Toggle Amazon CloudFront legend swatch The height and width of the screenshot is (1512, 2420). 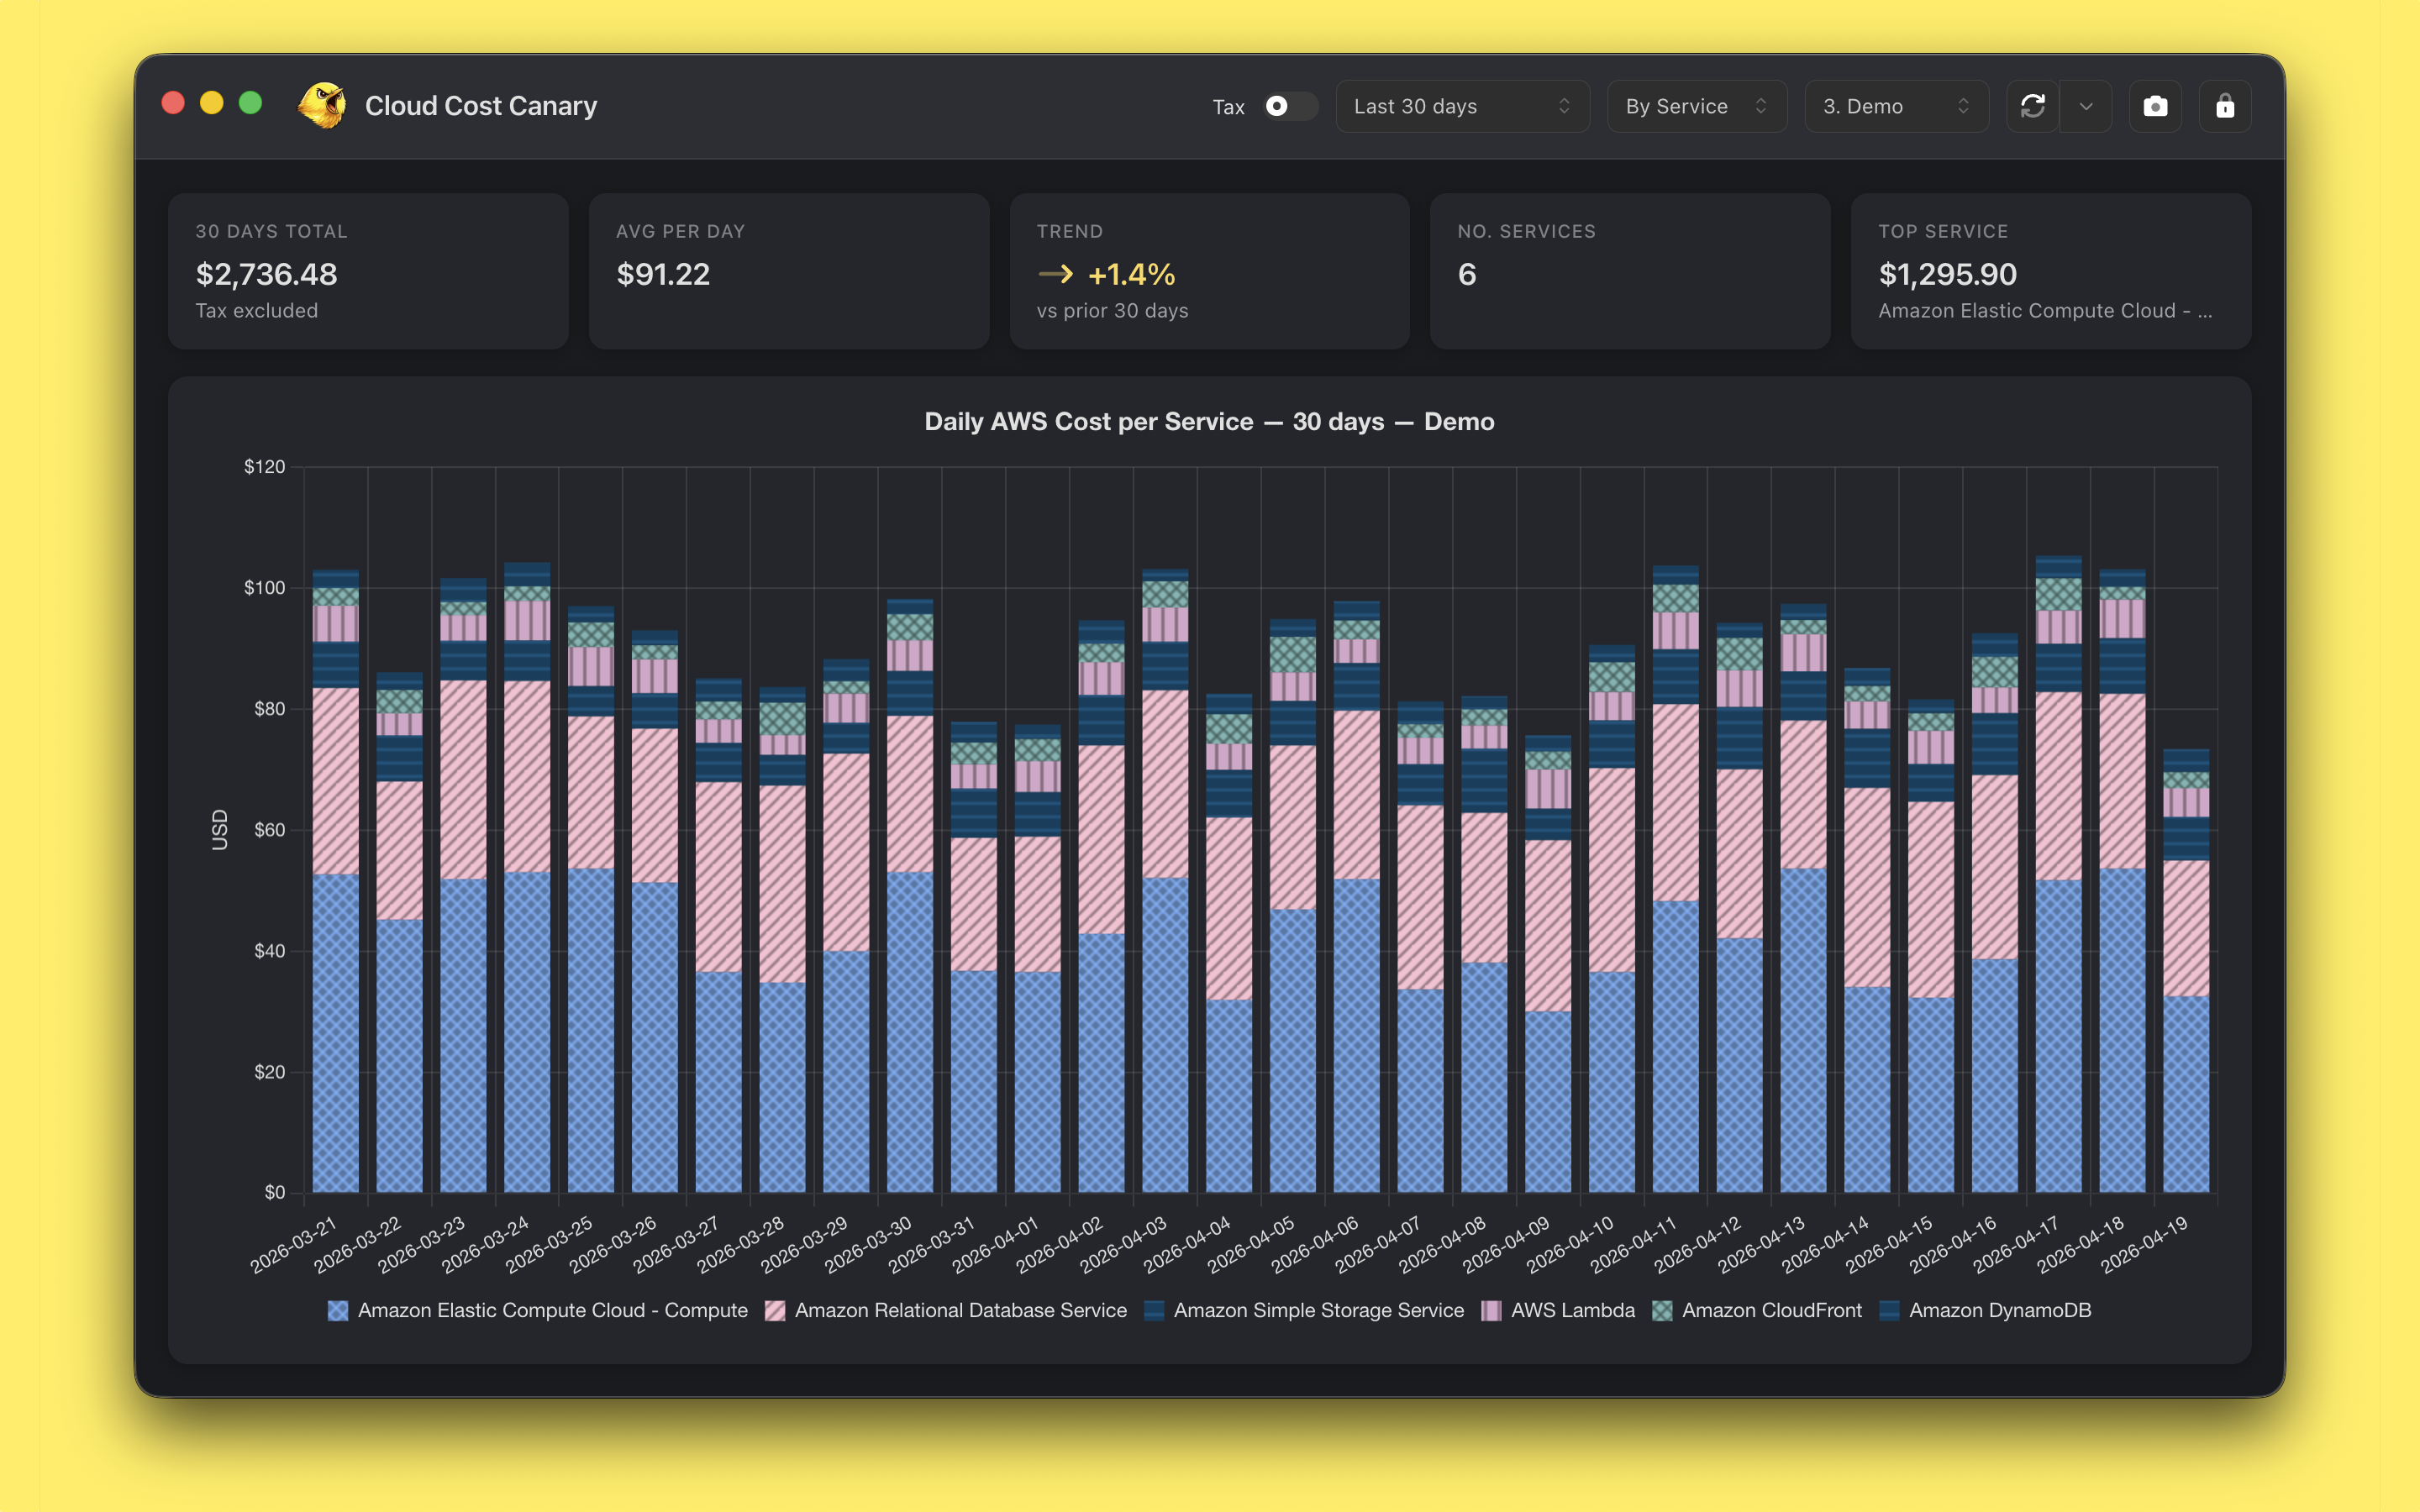click(1662, 1310)
